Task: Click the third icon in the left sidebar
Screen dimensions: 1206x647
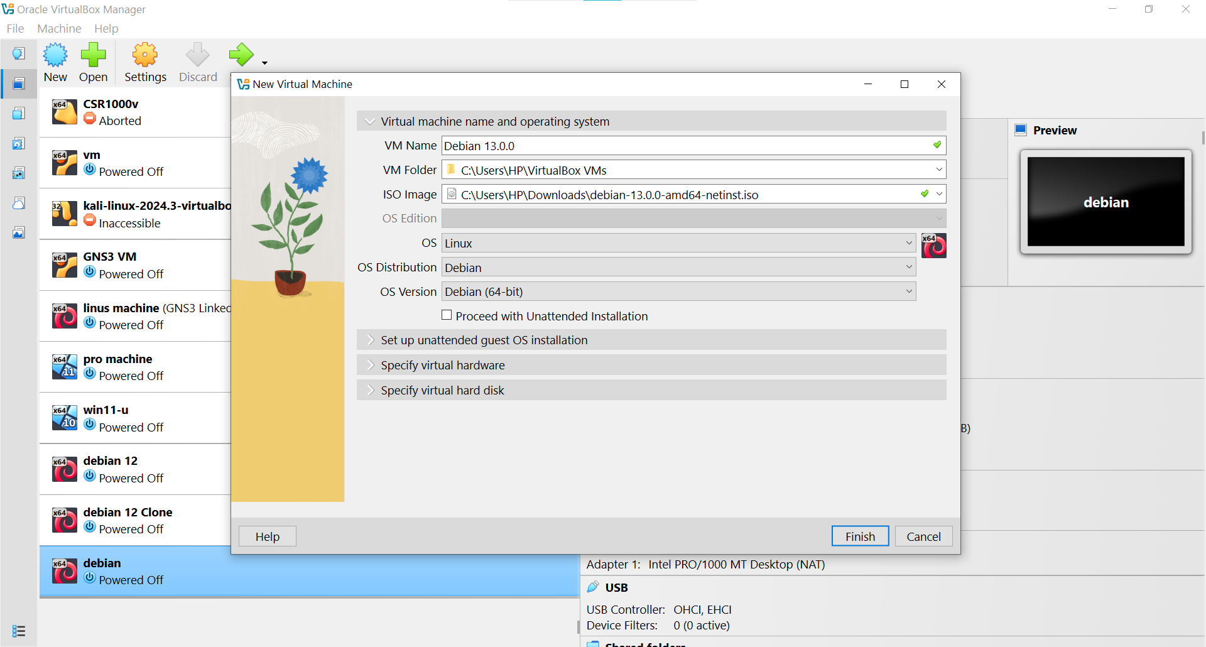Action: (x=19, y=113)
